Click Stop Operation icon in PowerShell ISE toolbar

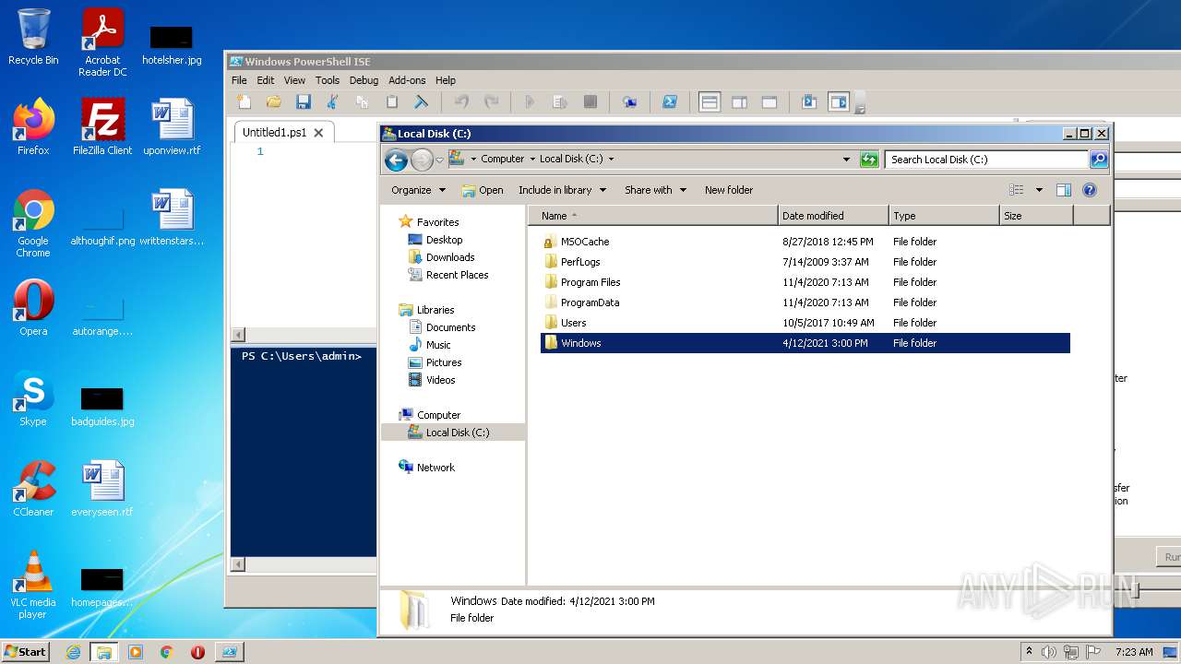click(590, 102)
